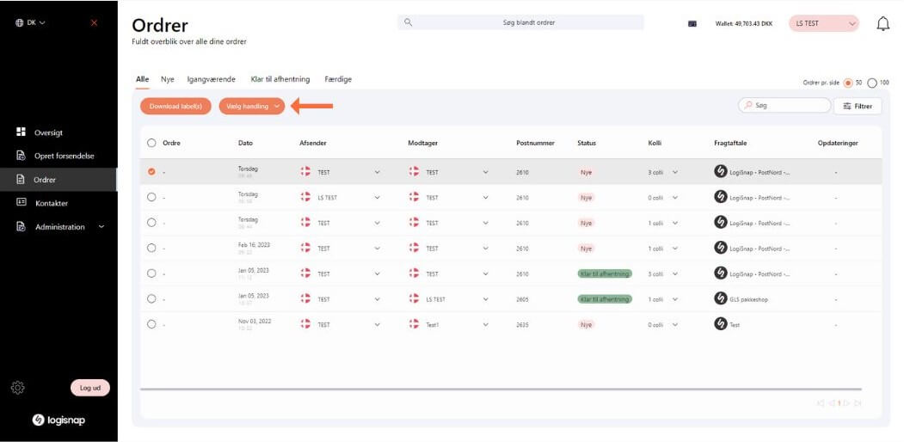The image size is (904, 442).
Task: Toggle the select-all checkbox beside Ordre header
Action: 151,143
